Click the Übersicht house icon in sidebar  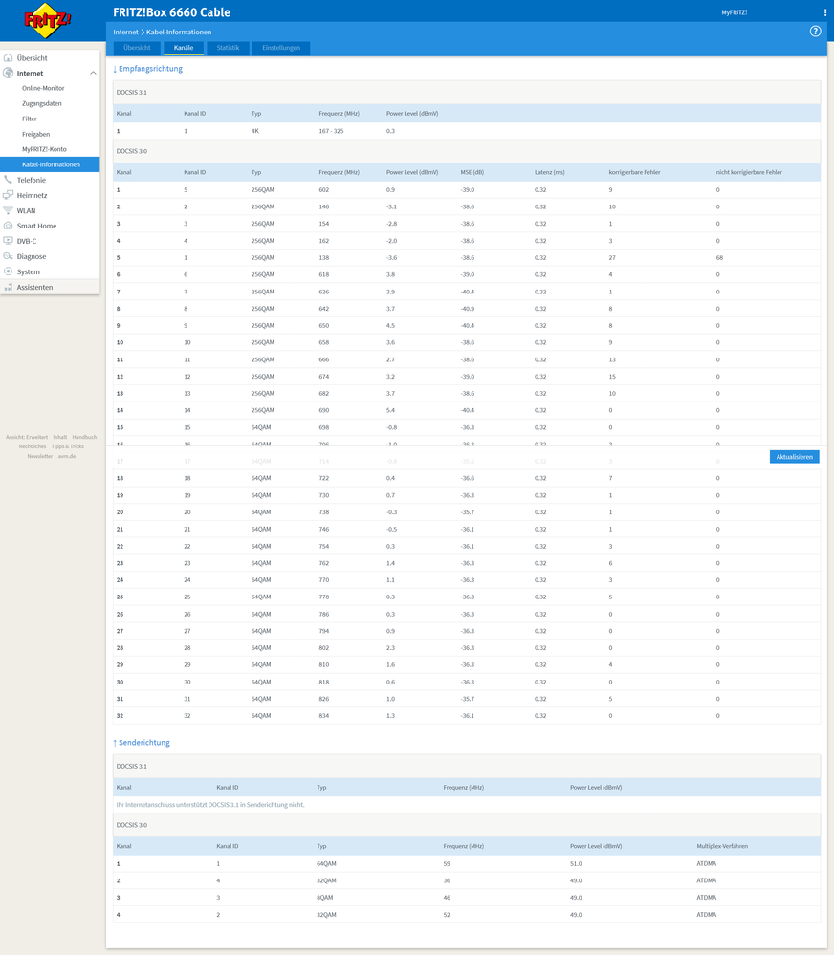(x=9, y=58)
